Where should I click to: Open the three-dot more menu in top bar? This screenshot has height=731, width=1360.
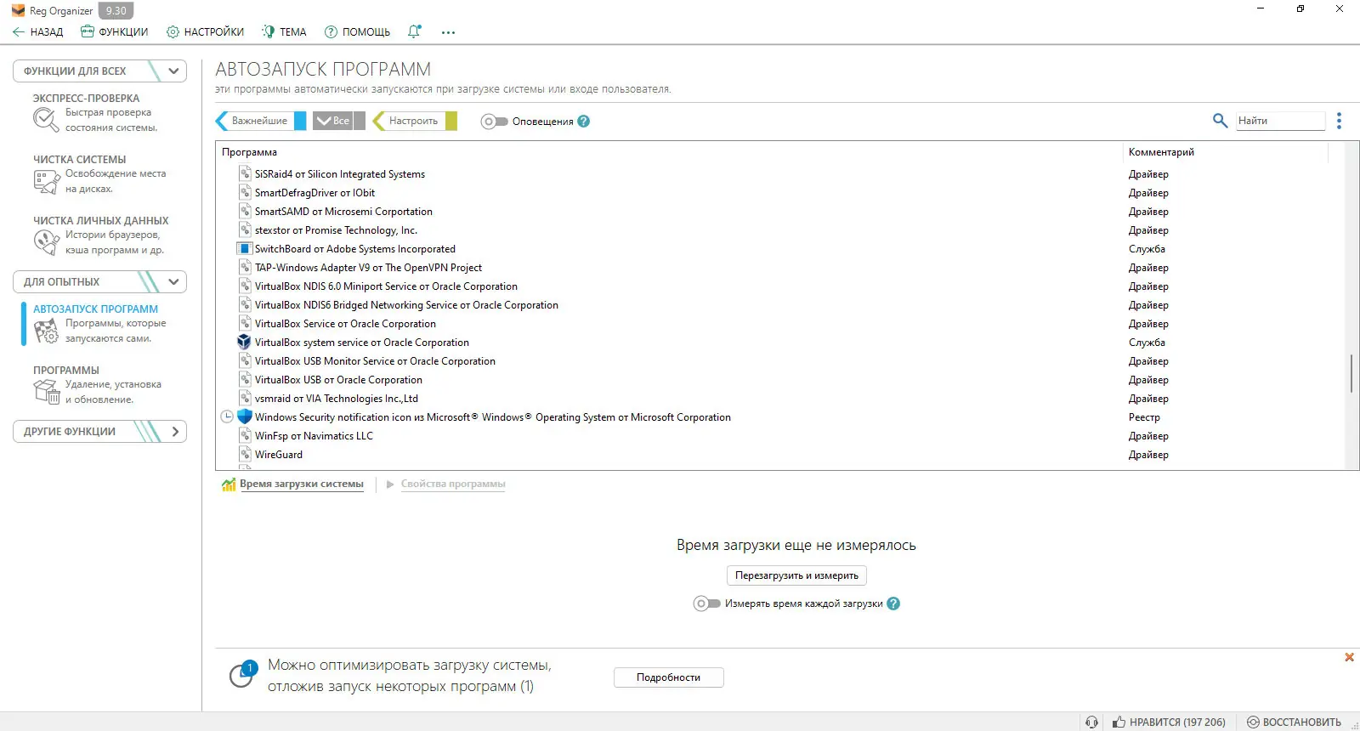(x=448, y=32)
